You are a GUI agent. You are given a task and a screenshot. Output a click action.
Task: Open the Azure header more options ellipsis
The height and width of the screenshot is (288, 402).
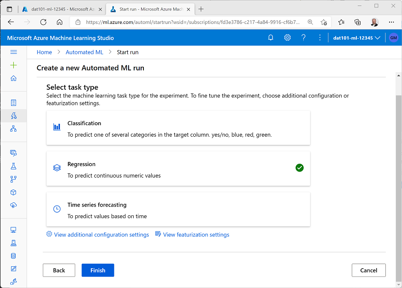coord(320,38)
